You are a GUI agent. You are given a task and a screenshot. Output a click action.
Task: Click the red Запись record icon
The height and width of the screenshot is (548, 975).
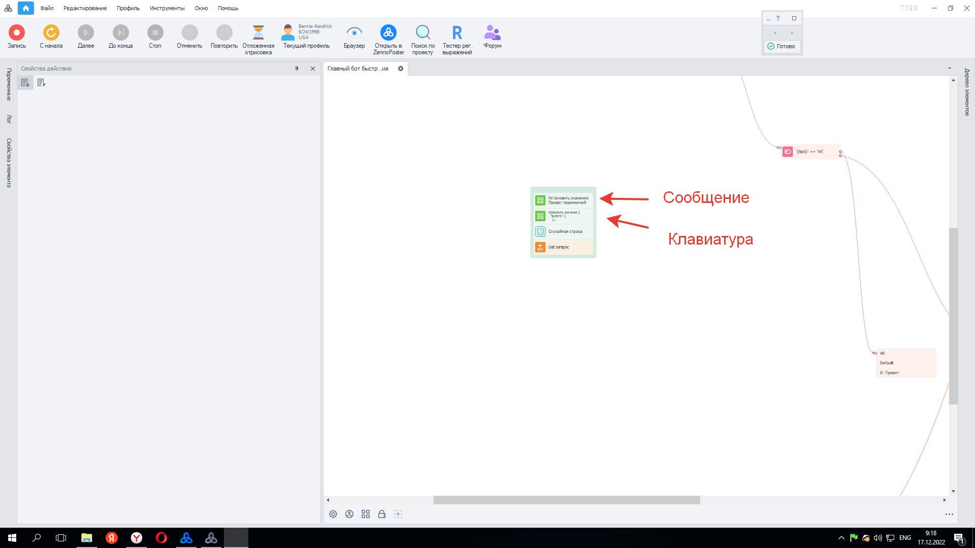pos(17,32)
